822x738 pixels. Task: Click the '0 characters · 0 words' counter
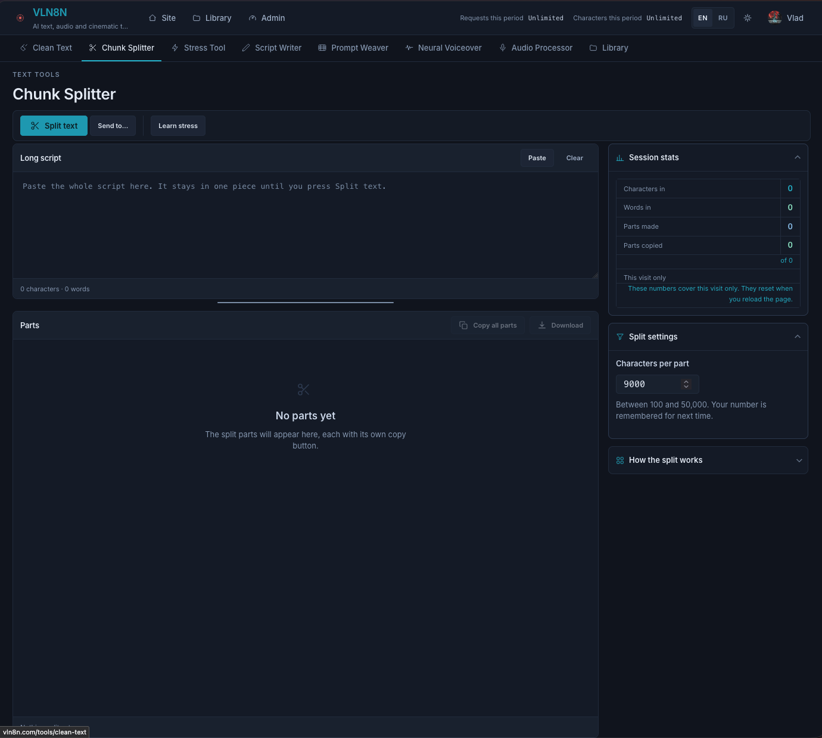(x=55, y=289)
